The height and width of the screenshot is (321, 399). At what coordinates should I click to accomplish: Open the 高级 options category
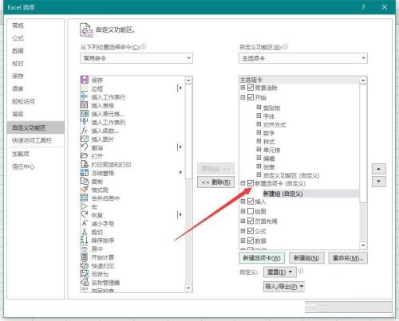35,114
